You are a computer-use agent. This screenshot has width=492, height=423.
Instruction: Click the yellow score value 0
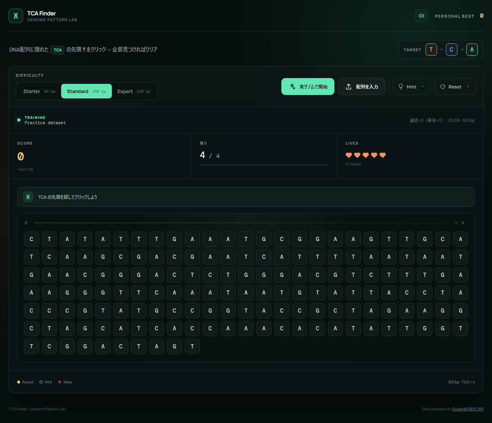coord(21,156)
